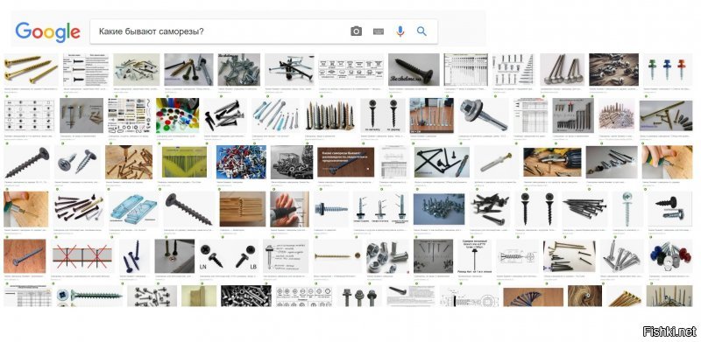Click the search field with Russian query
This screenshot has width=701, height=342.
click(264, 31)
